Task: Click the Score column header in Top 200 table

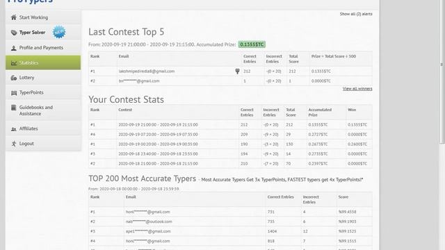Action: 343,197
